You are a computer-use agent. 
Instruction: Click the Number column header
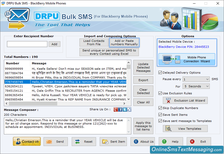pyautogui.click(x=17, y=63)
